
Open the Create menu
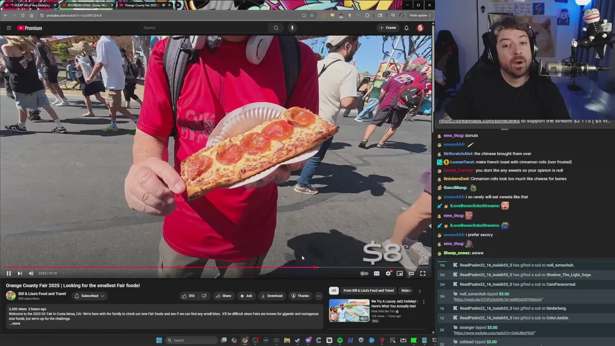click(x=388, y=28)
